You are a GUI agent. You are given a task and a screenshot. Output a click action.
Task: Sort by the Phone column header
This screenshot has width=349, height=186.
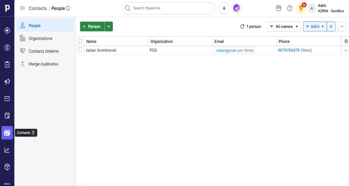click(x=284, y=42)
